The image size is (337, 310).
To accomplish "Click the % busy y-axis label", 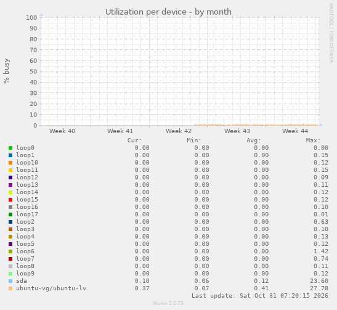I will click(6, 71).
